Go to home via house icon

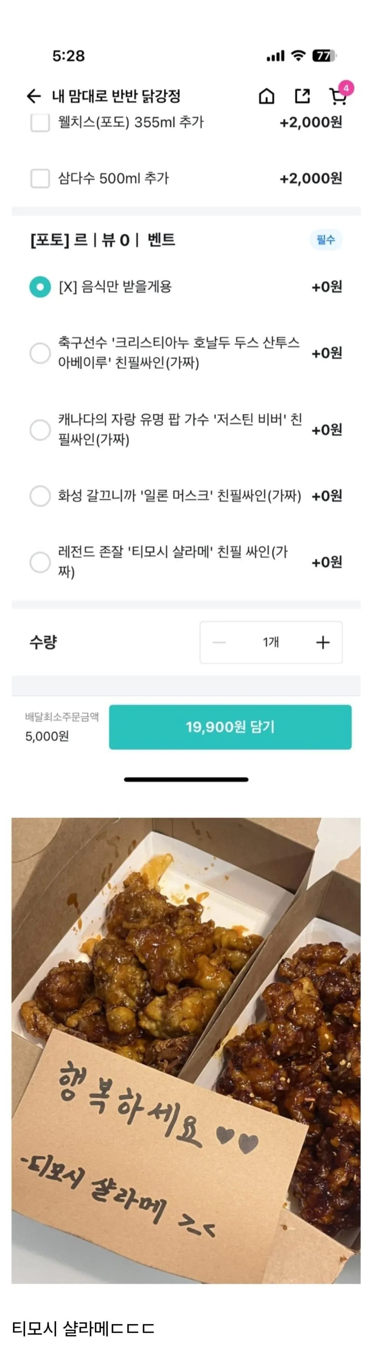tap(266, 96)
